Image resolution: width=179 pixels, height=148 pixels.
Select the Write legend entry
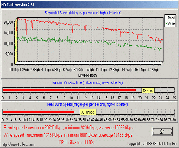tap(170, 23)
